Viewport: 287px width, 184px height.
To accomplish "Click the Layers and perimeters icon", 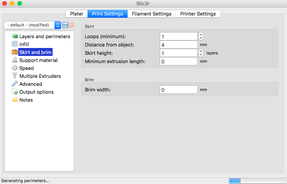I will [15, 36].
